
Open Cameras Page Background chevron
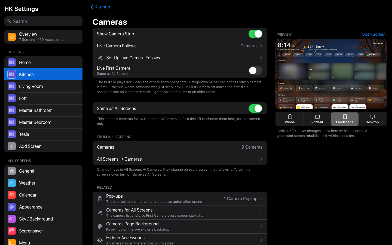(261, 226)
